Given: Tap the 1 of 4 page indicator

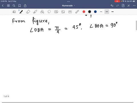Looking at the screenshot, I should coord(6,96).
